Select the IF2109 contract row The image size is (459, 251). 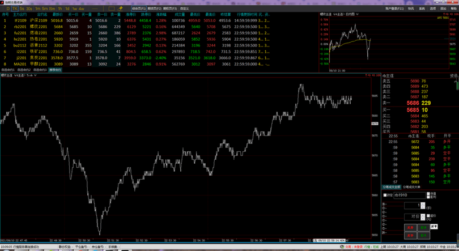(136, 20)
